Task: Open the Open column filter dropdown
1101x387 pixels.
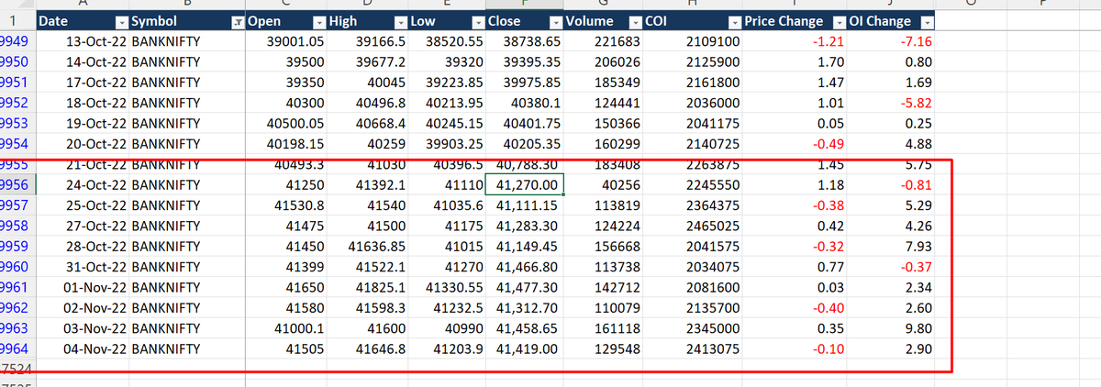Action: (x=318, y=22)
